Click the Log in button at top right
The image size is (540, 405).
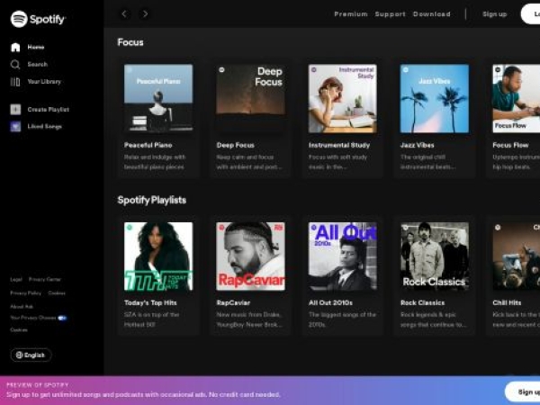click(x=531, y=14)
